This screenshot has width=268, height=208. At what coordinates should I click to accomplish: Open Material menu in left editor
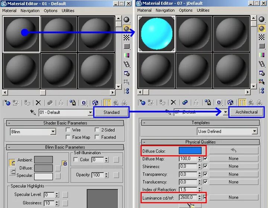coord(9,10)
